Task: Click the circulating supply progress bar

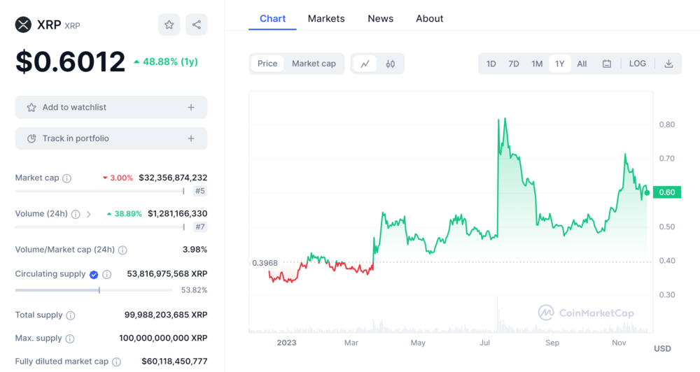Action: coord(94,289)
